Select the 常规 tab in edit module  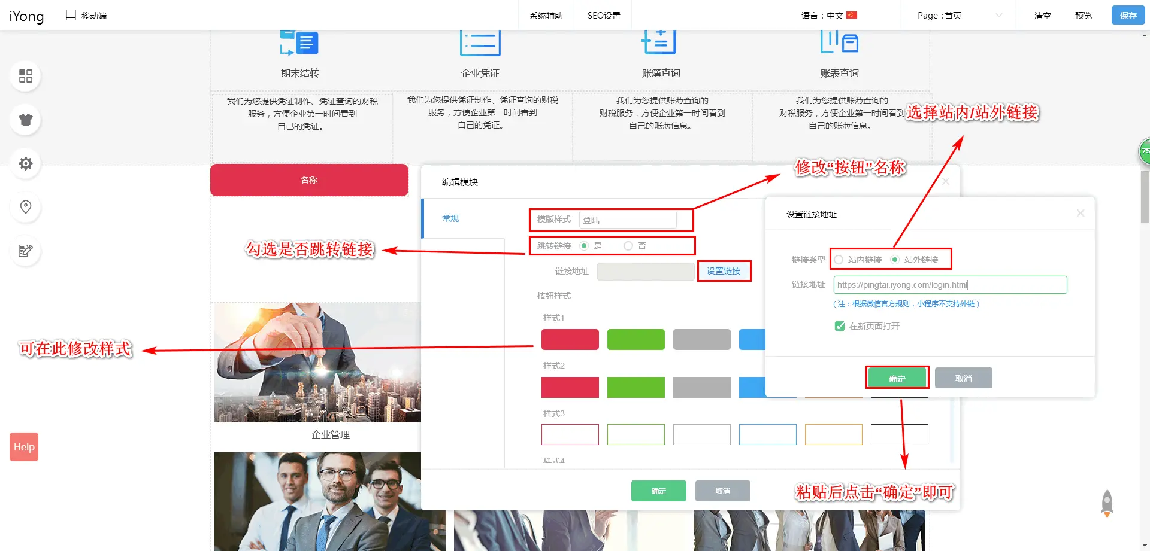tap(450, 218)
